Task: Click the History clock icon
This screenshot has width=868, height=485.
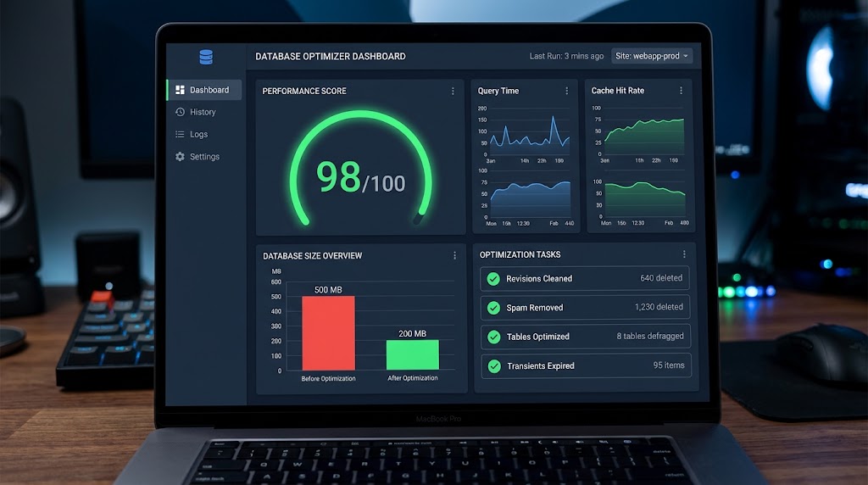Action: pos(180,112)
